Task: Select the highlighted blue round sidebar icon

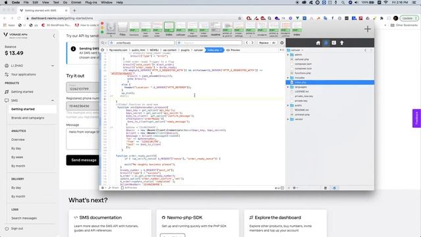Action: tap(326, 43)
